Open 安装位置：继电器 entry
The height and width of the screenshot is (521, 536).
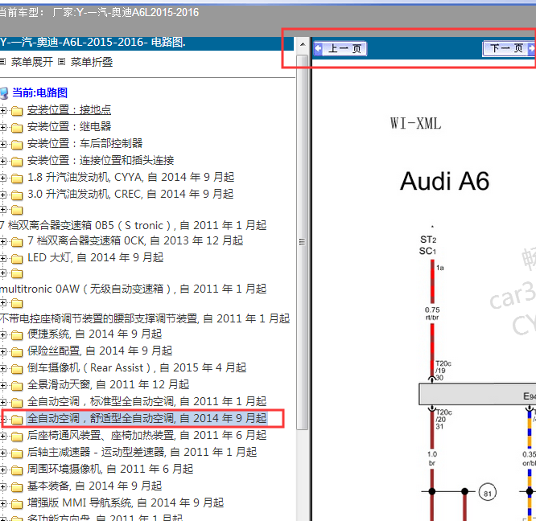pyautogui.click(x=69, y=127)
